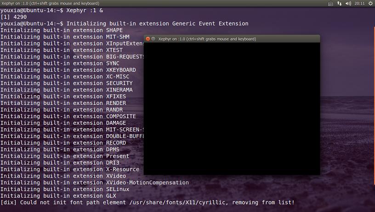
Task: Click the '[dix] Could not init font path' message
Action: (148, 202)
